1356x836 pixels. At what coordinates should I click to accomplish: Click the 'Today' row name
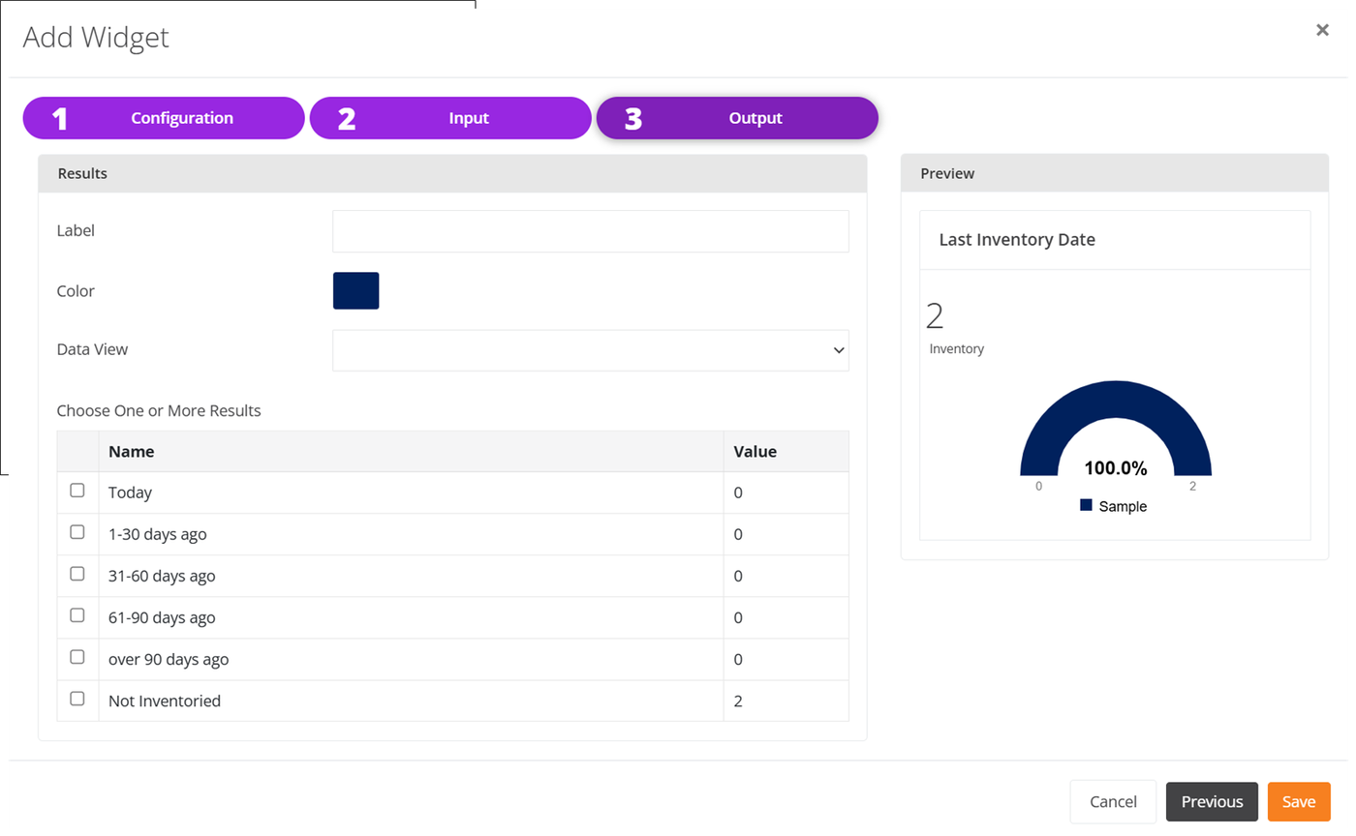pyautogui.click(x=130, y=493)
